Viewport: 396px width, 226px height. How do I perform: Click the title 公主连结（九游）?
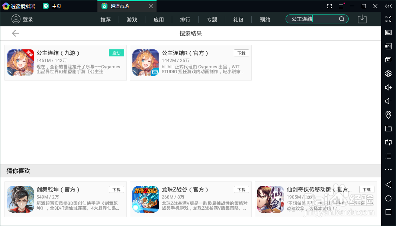pyautogui.click(x=58, y=53)
